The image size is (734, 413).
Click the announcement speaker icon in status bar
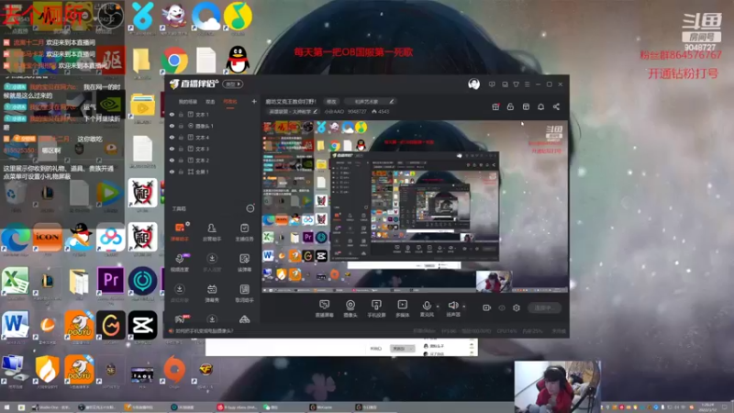point(172,331)
